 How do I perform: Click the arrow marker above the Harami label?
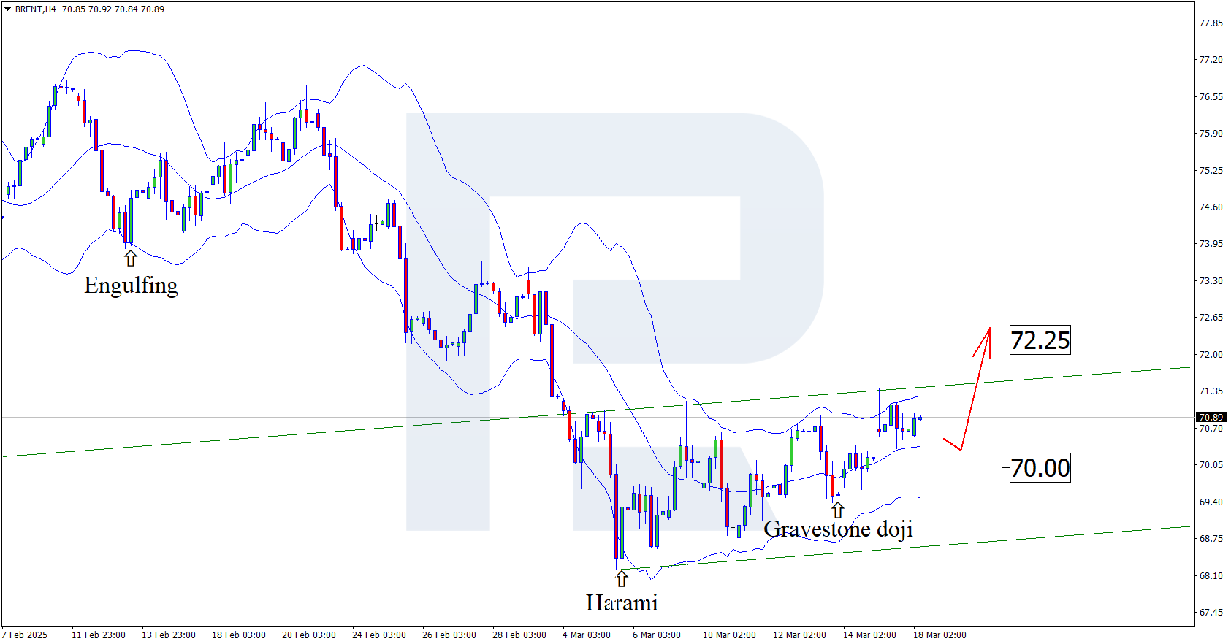point(621,579)
